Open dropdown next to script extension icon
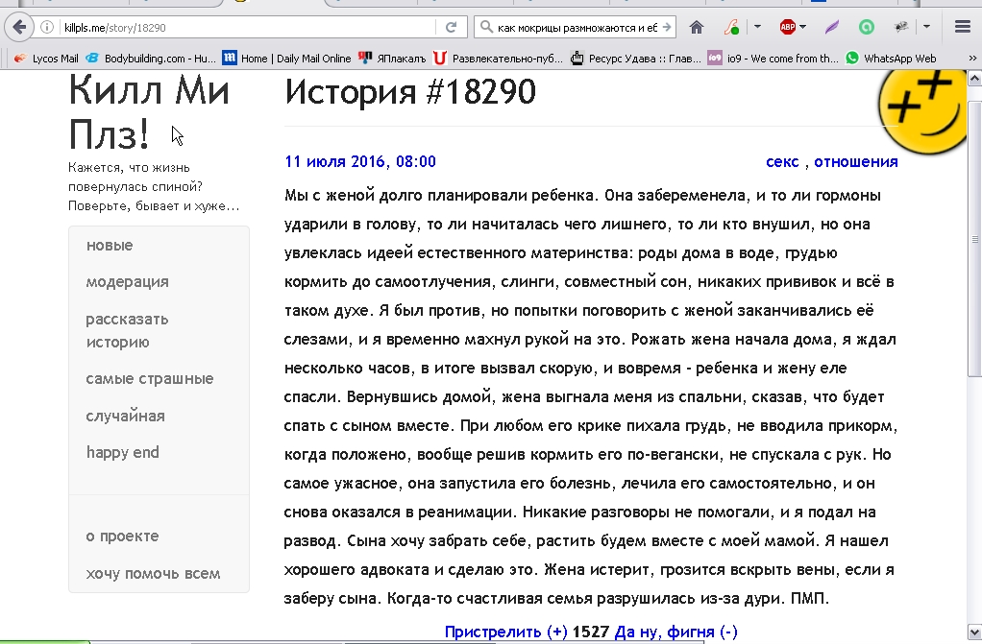The height and width of the screenshot is (644, 982). click(x=756, y=27)
